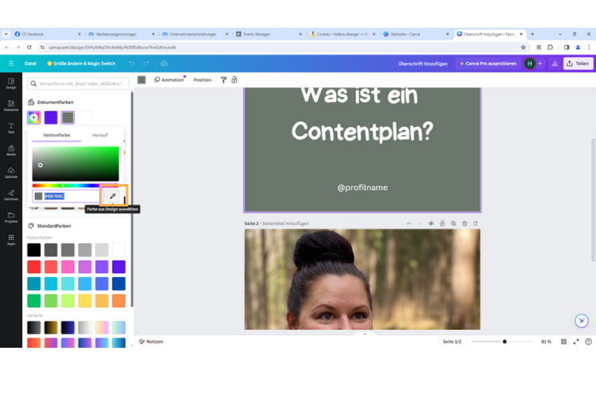Open the Design panel in sidebar
596x397 pixels.
tap(11, 83)
